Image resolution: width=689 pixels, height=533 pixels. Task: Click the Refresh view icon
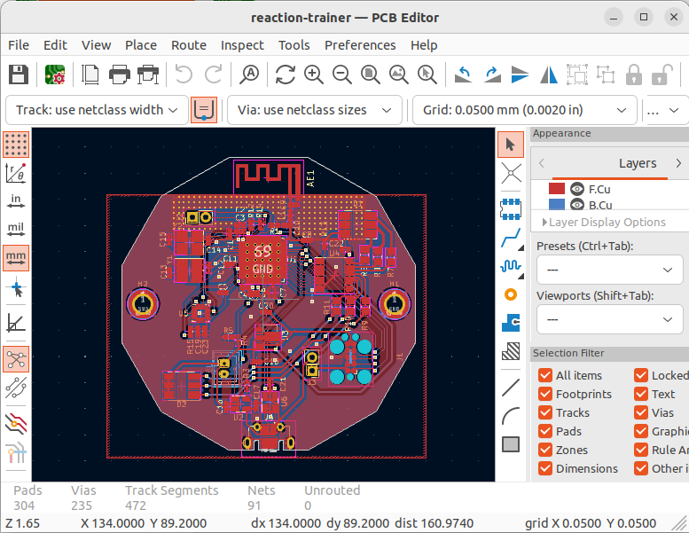(285, 74)
